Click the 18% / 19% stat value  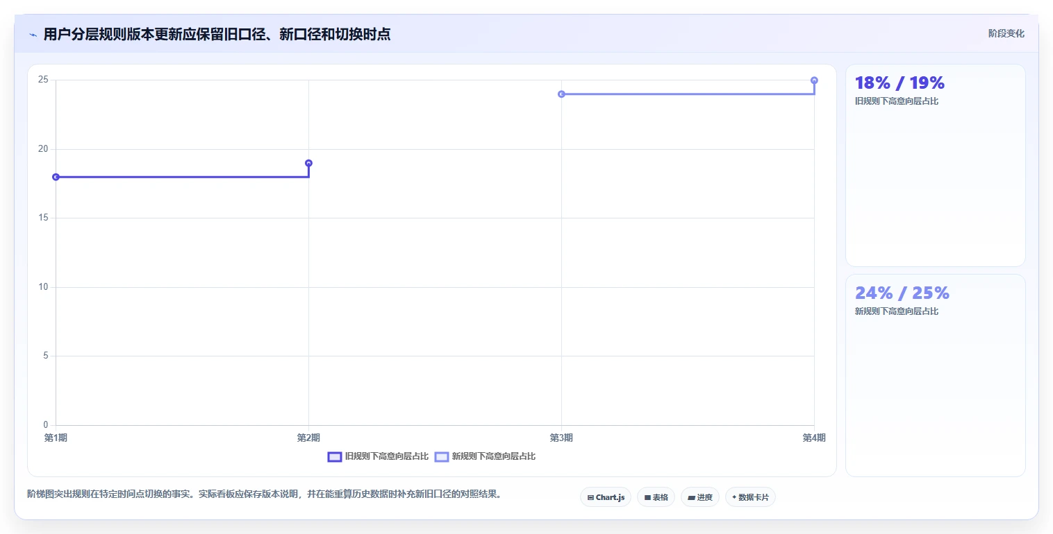click(899, 83)
